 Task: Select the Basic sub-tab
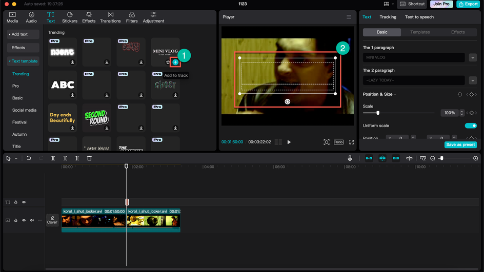[382, 32]
